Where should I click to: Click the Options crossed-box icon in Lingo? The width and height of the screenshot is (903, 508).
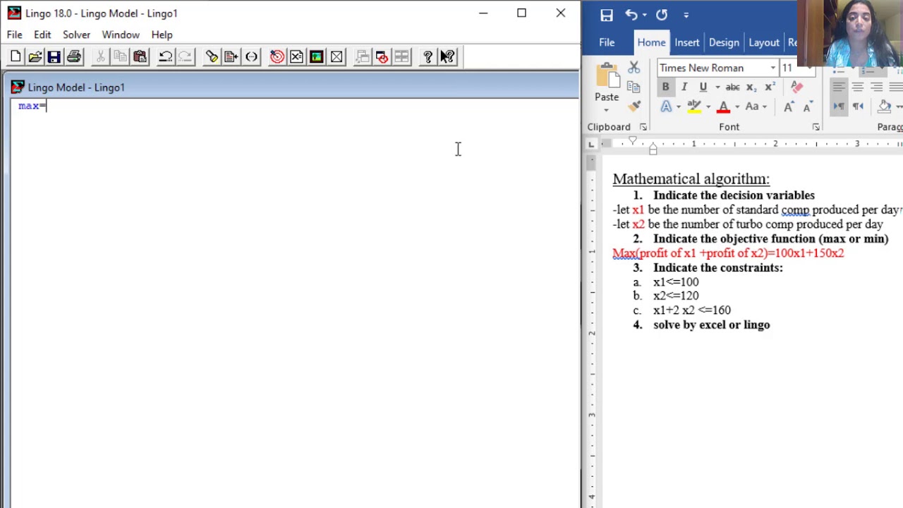coord(337,57)
